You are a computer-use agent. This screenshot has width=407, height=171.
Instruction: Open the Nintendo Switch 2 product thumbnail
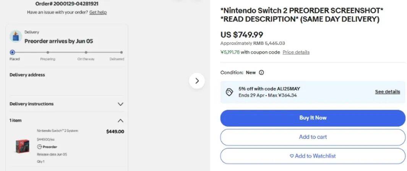(22, 146)
